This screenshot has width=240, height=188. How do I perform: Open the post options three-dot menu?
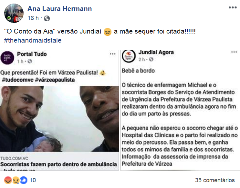click(x=233, y=7)
